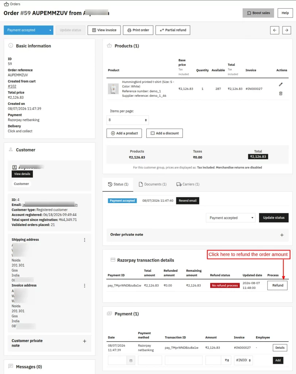The height and width of the screenshot is (374, 296).
Task: Switch to the Documents (1) tab
Action: coord(153,184)
